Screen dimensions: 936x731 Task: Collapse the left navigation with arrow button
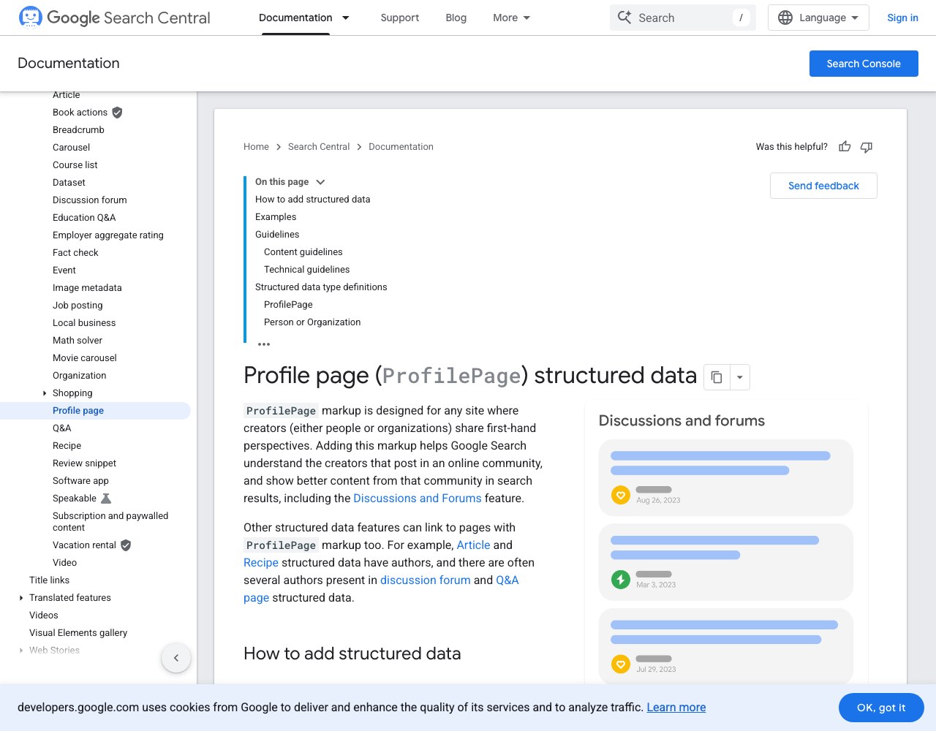[176, 658]
